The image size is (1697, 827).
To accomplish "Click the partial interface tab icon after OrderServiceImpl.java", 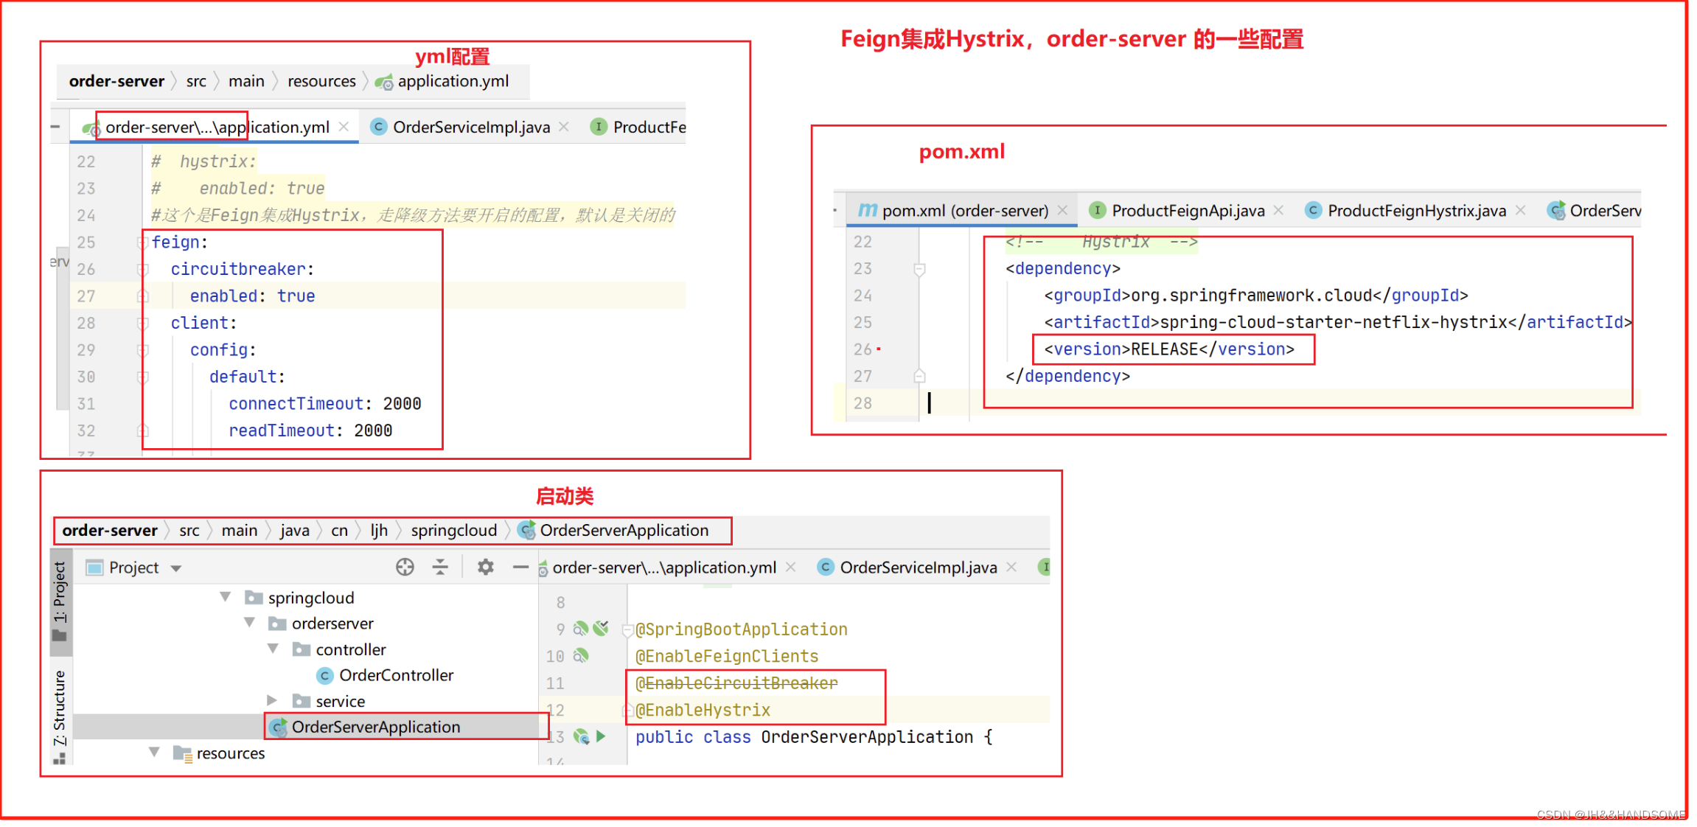I will coord(1044,567).
